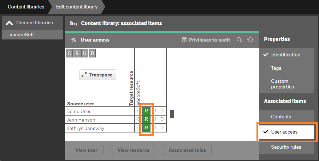Collapse the Content libraries panel chevron
Screen dimensions: 319x161
point(9,23)
